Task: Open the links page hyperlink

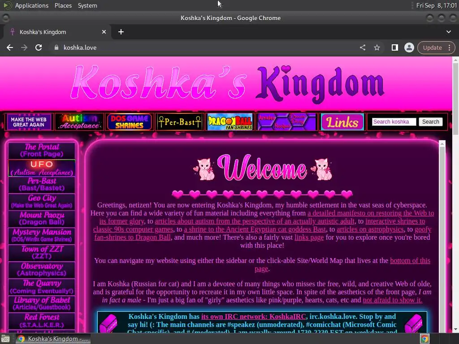Action: (x=309, y=237)
